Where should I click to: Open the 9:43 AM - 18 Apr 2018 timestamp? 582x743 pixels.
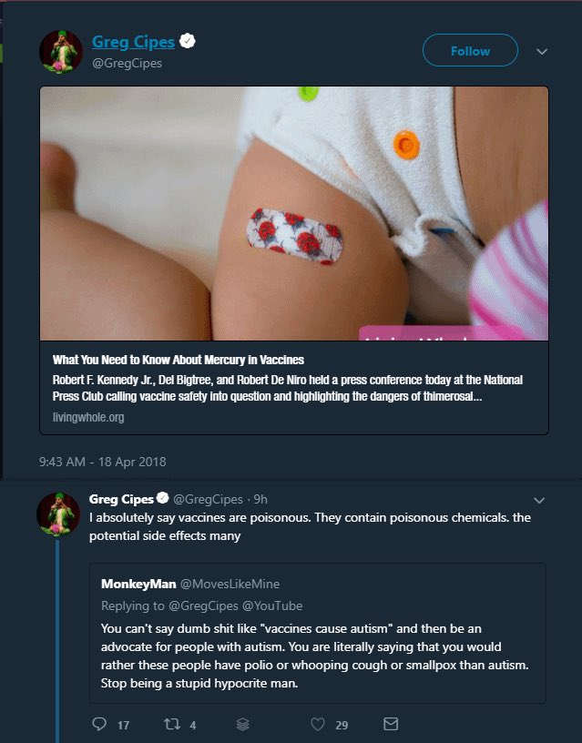coord(102,462)
